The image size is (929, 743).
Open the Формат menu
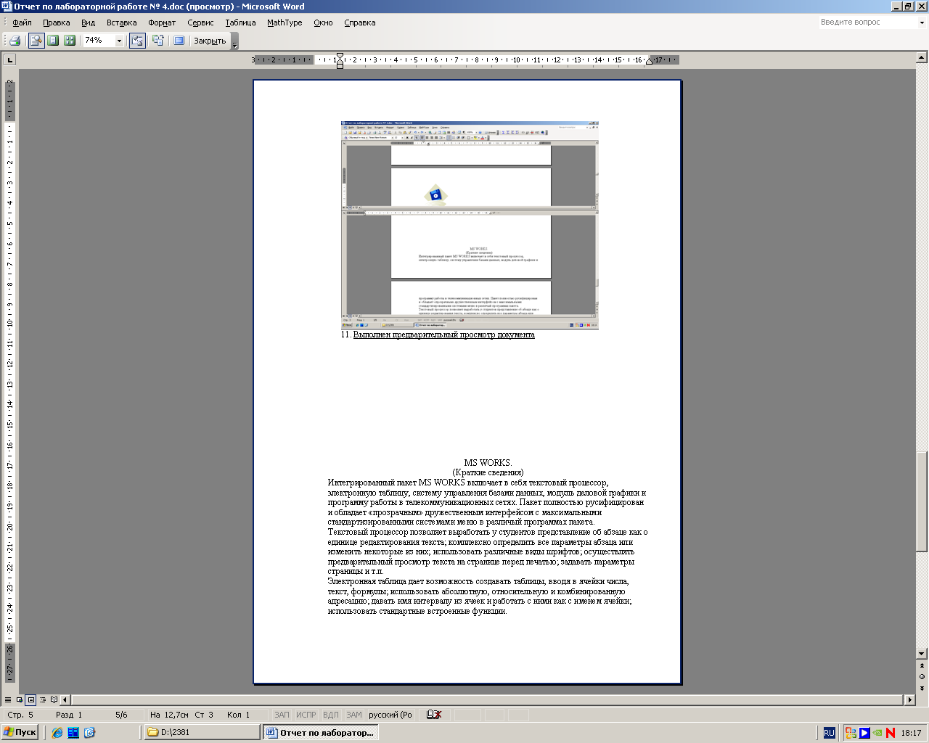[162, 22]
